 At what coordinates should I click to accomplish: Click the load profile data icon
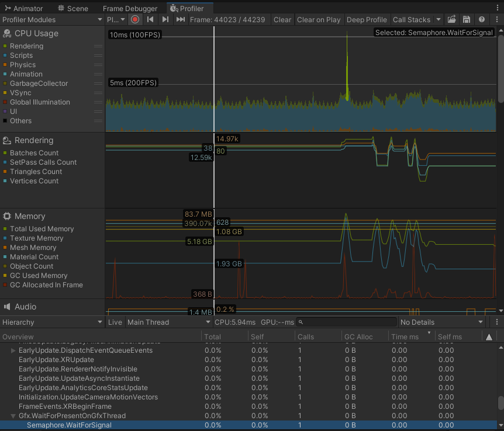coord(451,19)
